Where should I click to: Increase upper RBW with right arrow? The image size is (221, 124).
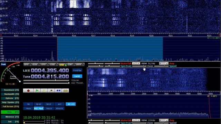click(x=138, y=63)
